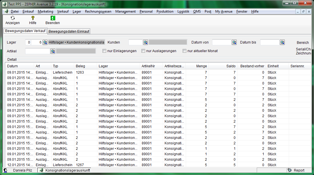Enable the nur Auslagerungen checkbox
The image size is (314, 175).
(x=143, y=51)
